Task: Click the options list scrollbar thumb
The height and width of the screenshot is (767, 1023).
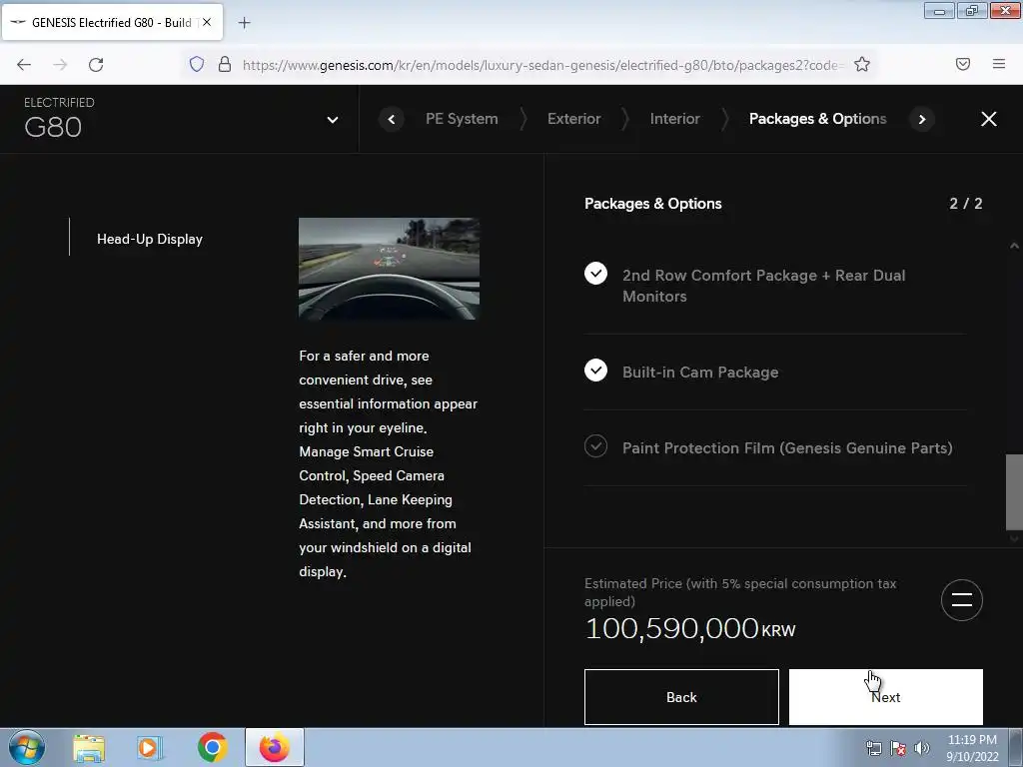Action: click(x=1014, y=492)
